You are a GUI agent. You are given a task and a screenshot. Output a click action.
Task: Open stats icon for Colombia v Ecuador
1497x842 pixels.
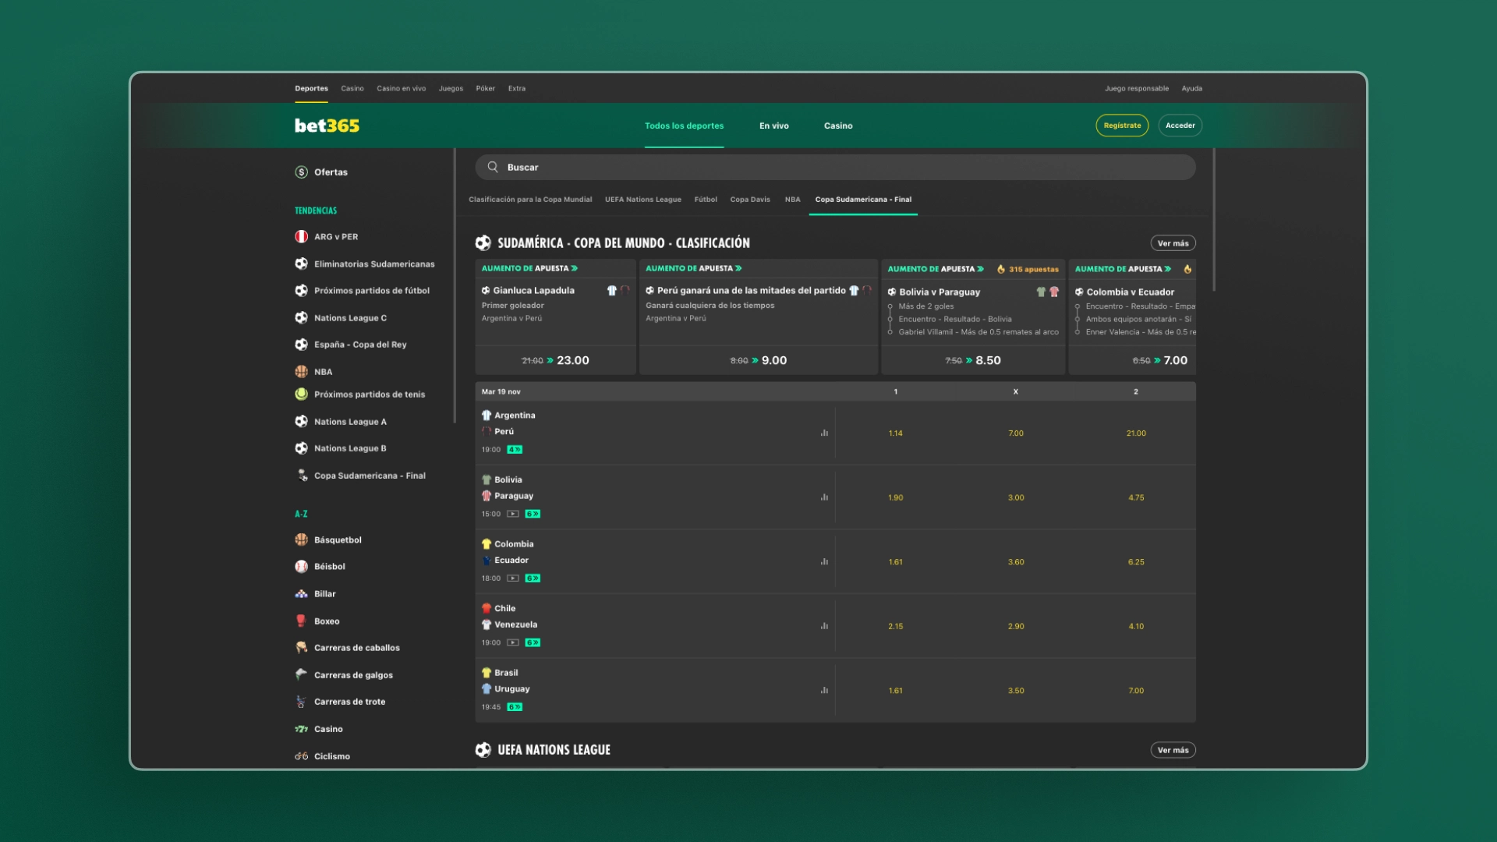point(824,561)
